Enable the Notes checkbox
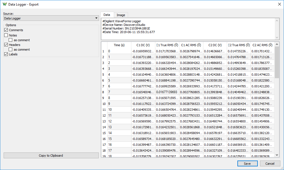 pyautogui.click(x=6, y=35)
